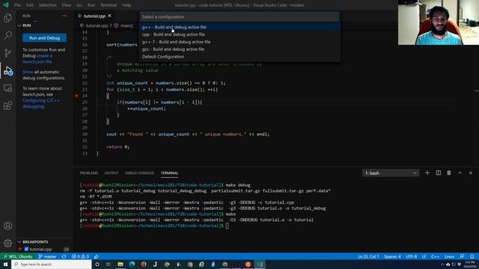Open the Explorer view in activity bar

(7, 18)
